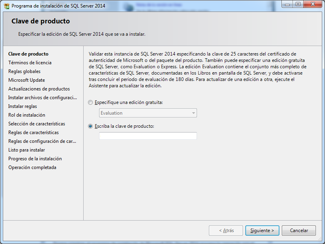Click the SQL Server setup title bar icon
Viewport: 325px width, 244px height.
(7, 6)
